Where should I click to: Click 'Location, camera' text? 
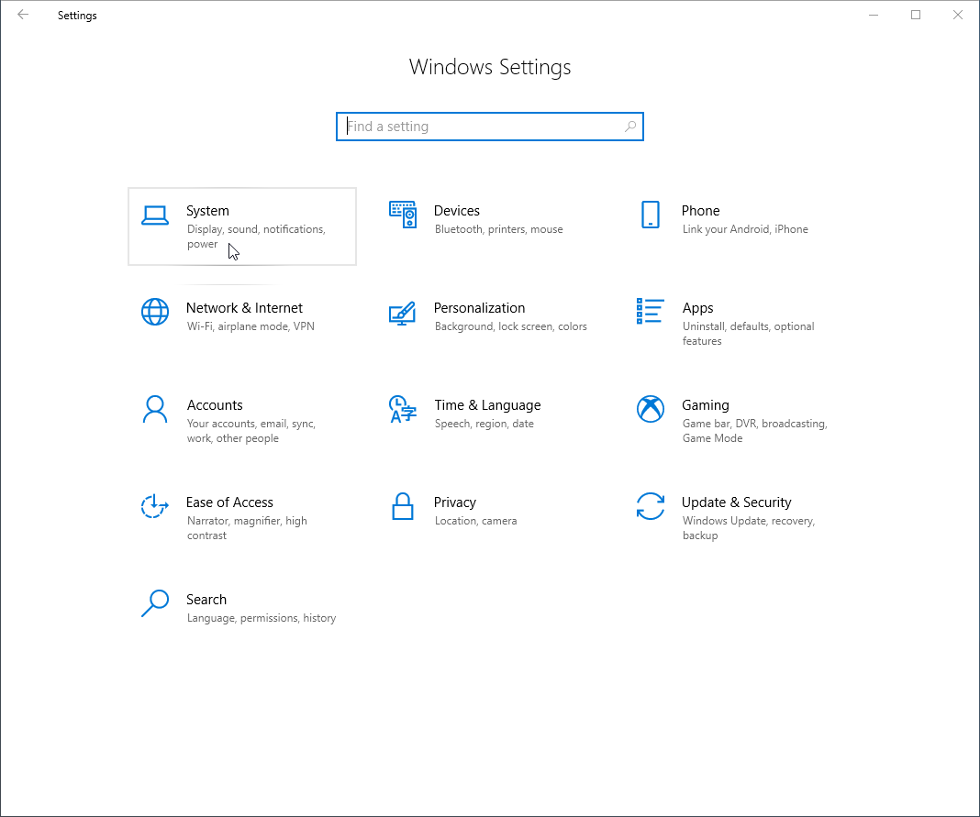(x=475, y=521)
